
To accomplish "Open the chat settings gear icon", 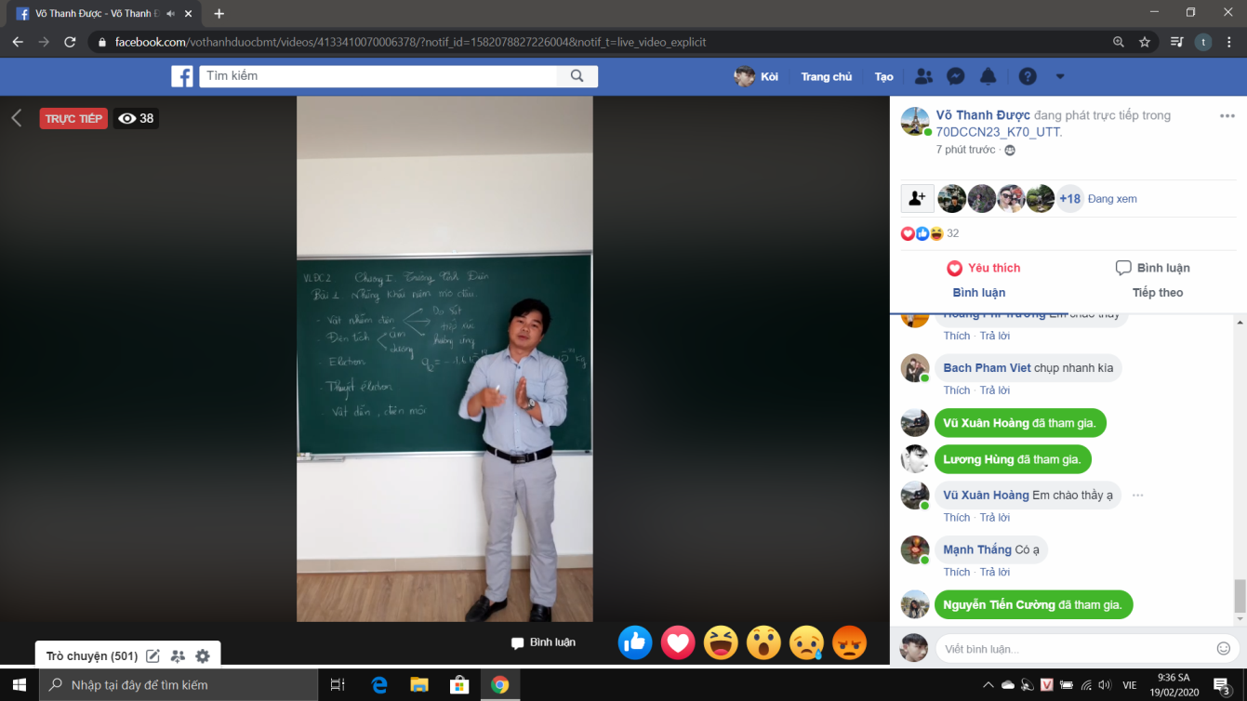I will pyautogui.click(x=203, y=656).
